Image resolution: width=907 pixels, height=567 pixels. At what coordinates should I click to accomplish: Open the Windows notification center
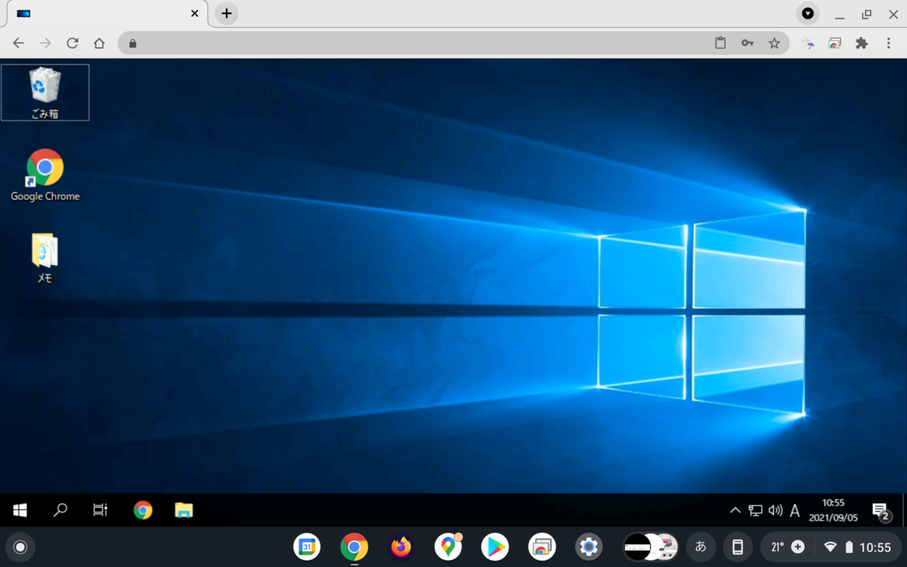[880, 511]
